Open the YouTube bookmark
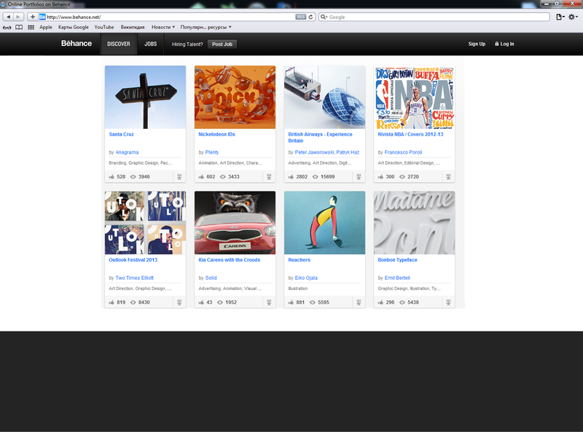Viewport: 583px width, 432px height. (104, 27)
